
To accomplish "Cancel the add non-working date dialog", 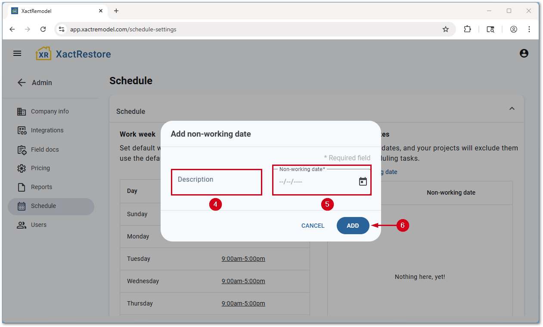I will pyautogui.click(x=313, y=226).
